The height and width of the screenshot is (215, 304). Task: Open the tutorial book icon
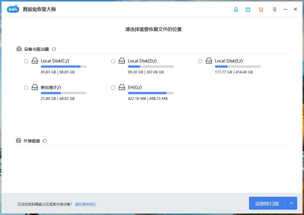248,9
